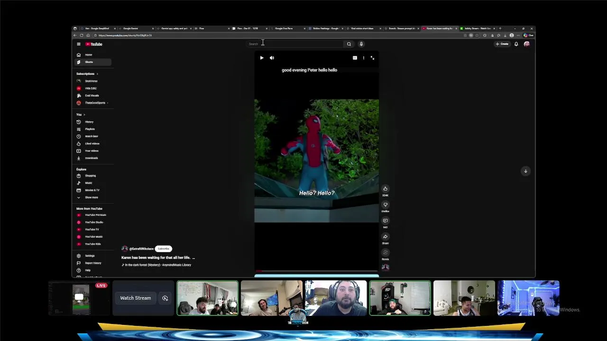Open YouTube TV link
The height and width of the screenshot is (341, 607).
tap(93, 230)
